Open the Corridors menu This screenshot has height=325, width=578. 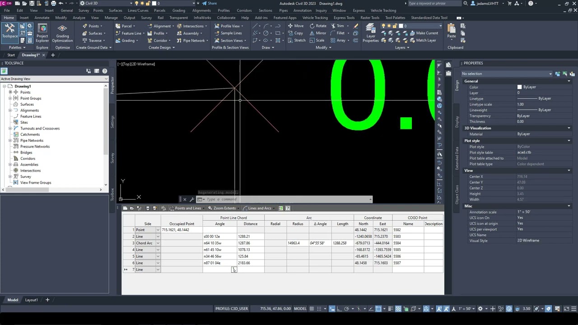[244, 10]
